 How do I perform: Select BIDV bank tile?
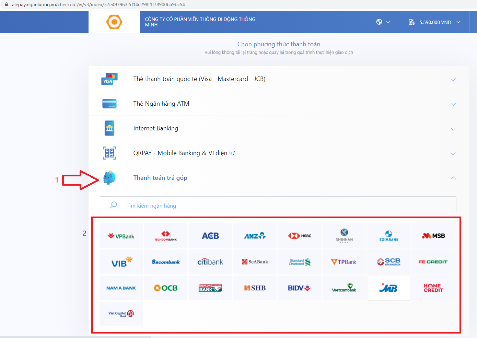(300, 288)
